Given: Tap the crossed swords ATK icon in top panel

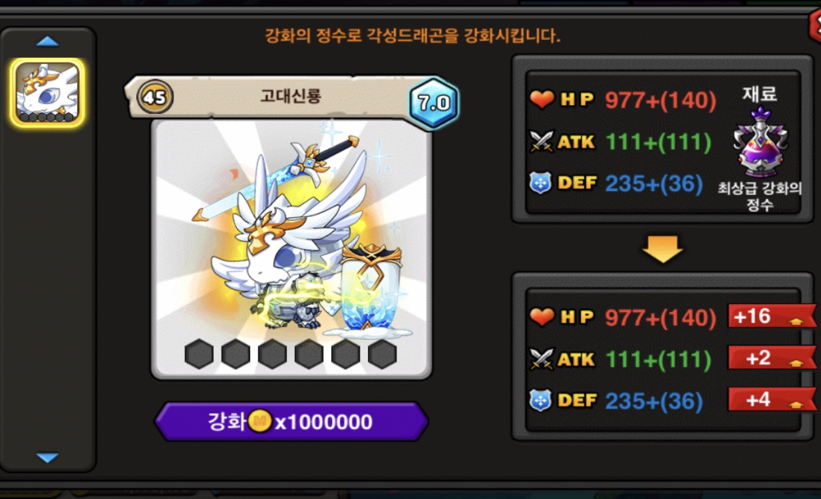Looking at the screenshot, I should point(542,142).
